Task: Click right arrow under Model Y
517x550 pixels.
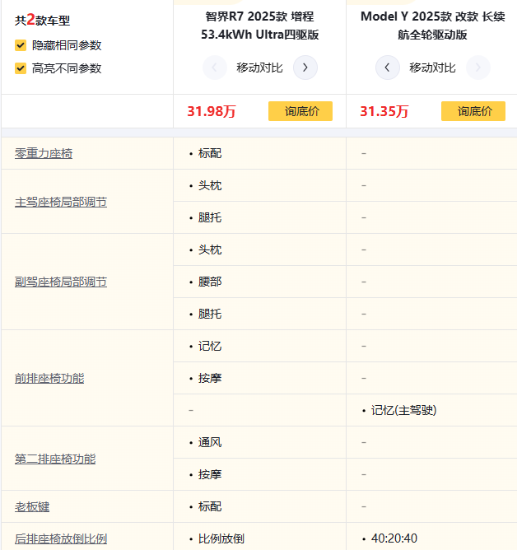Action: [x=478, y=68]
